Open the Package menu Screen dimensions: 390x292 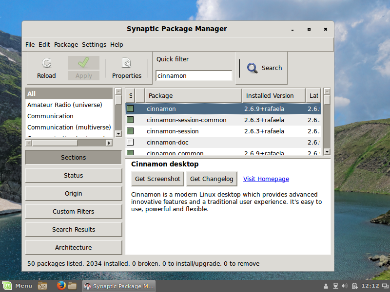tap(66, 44)
